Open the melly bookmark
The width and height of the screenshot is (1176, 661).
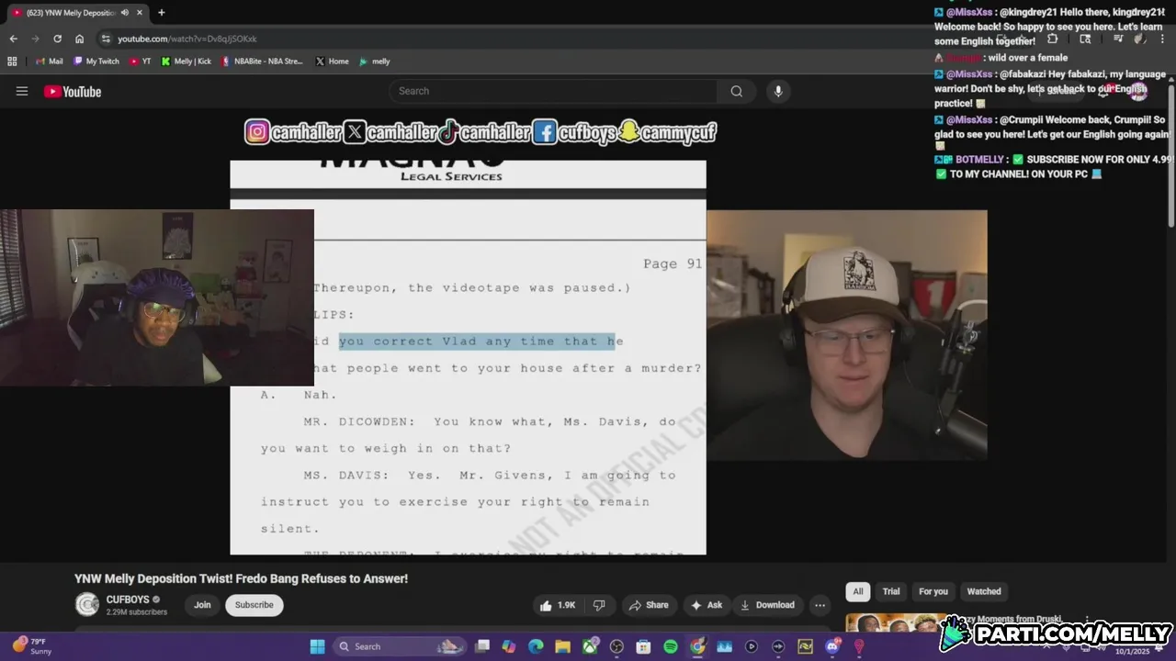click(375, 62)
